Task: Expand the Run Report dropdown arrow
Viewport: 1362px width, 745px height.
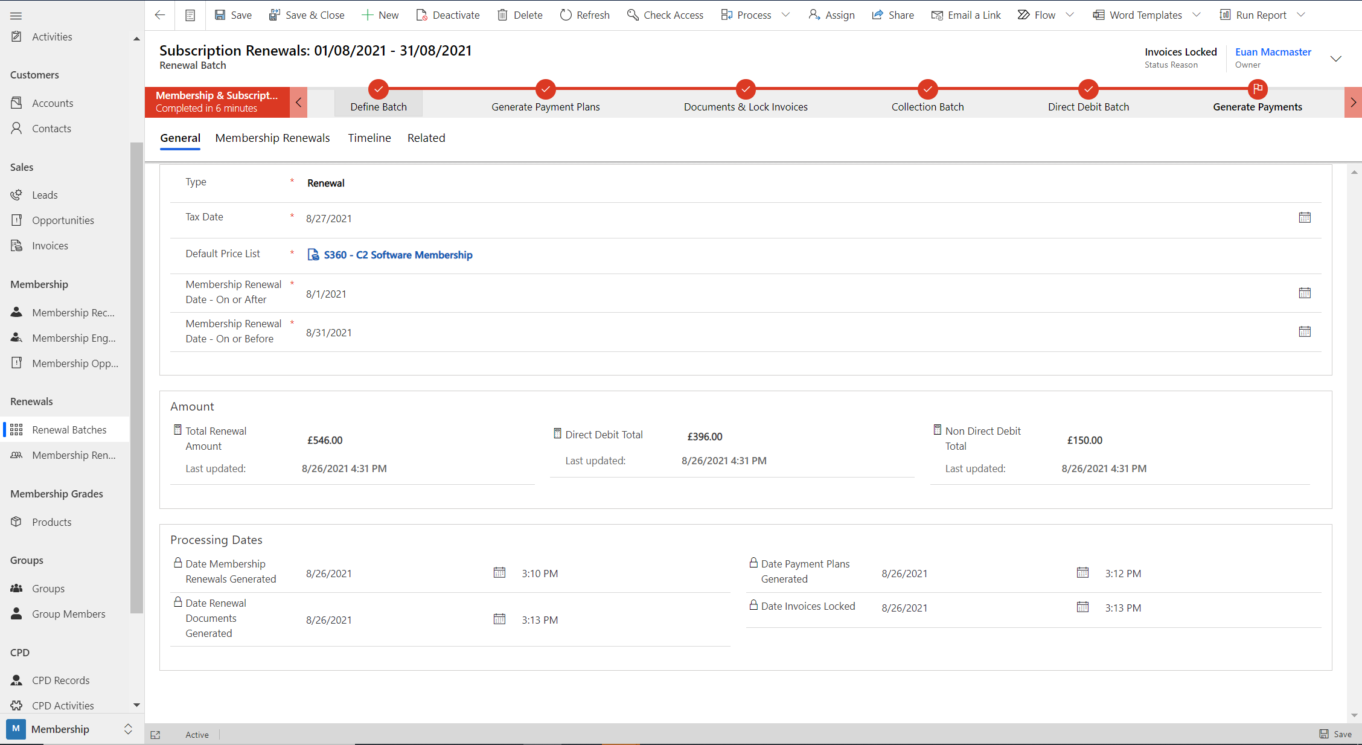Action: [1301, 15]
